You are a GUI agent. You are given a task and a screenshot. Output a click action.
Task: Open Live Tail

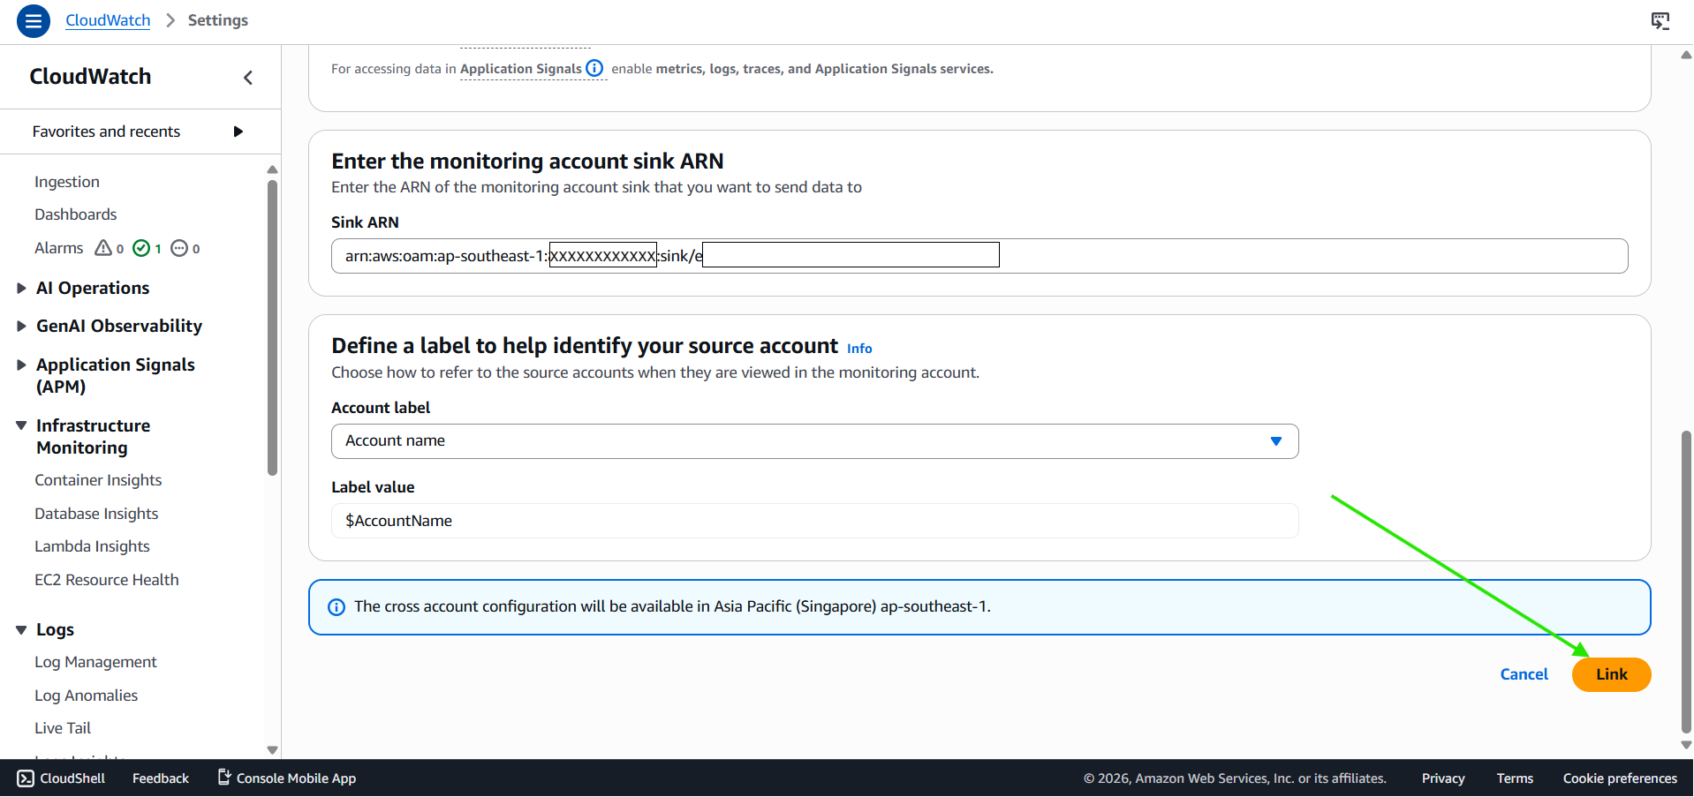63,728
